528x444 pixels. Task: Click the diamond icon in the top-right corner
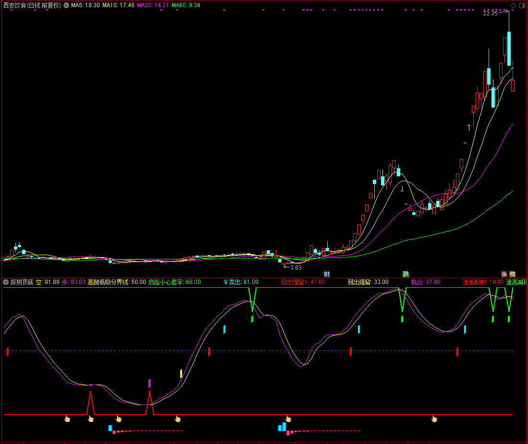pyautogui.click(x=513, y=5)
